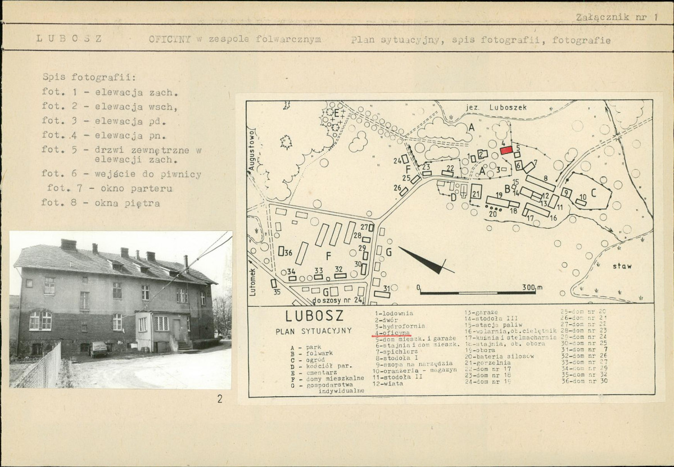The width and height of the screenshot is (674, 467).
Task: Click the 300 m scale bar
Action: [x=478, y=292]
